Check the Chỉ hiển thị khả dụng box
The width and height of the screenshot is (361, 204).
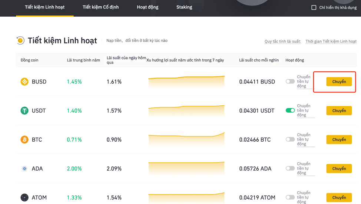[x=314, y=8]
